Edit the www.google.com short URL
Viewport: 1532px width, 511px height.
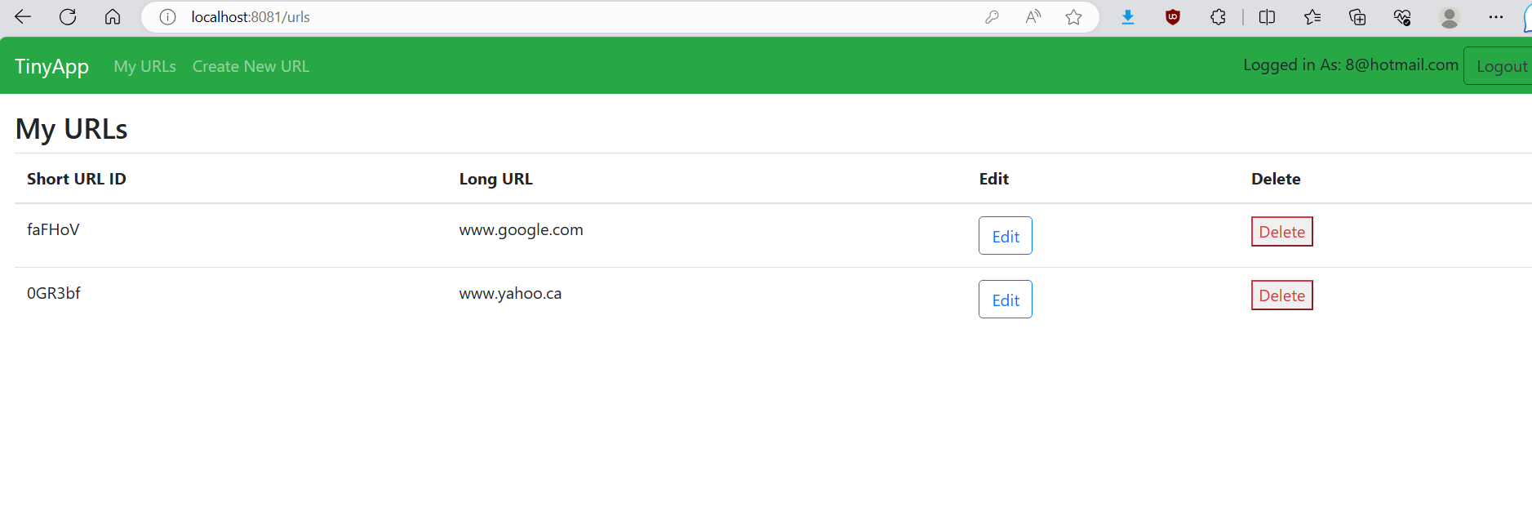(x=1005, y=235)
